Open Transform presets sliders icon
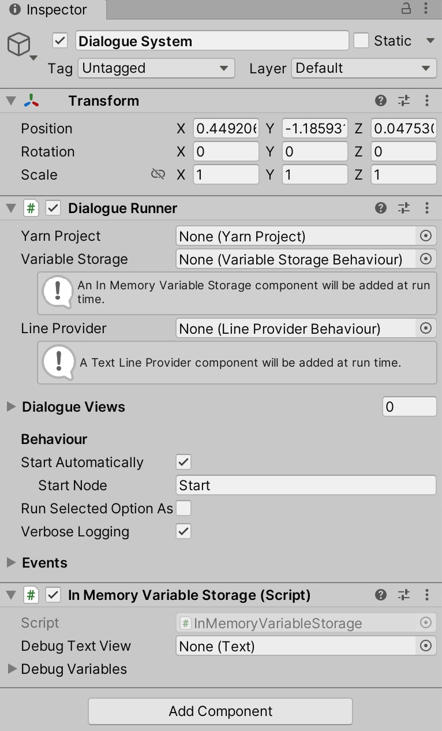This screenshot has width=442, height=731. [x=404, y=101]
